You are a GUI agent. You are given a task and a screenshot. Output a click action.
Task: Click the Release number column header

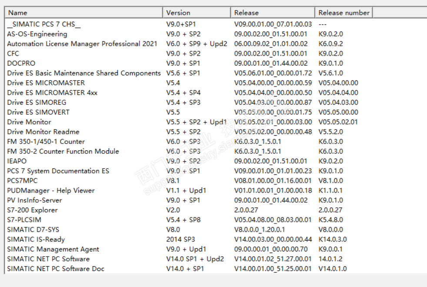point(344,13)
